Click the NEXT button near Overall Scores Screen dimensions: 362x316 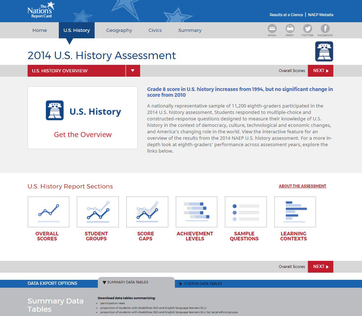[320, 71]
